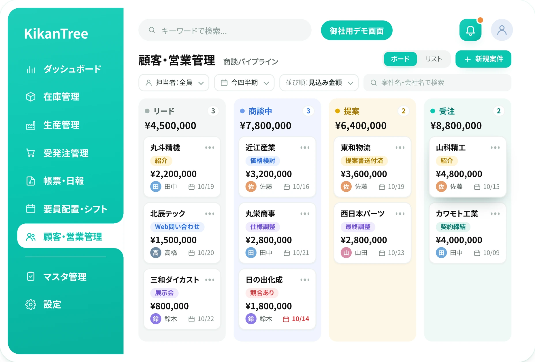Open more options for 東和物流 card
Image resolution: width=535 pixels, height=362 pixels.
click(400, 148)
